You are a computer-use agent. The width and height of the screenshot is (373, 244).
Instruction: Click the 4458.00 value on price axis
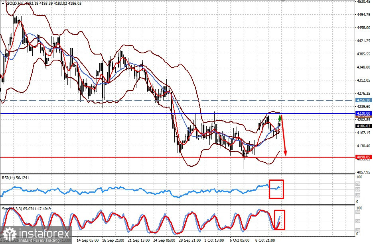click(364, 28)
